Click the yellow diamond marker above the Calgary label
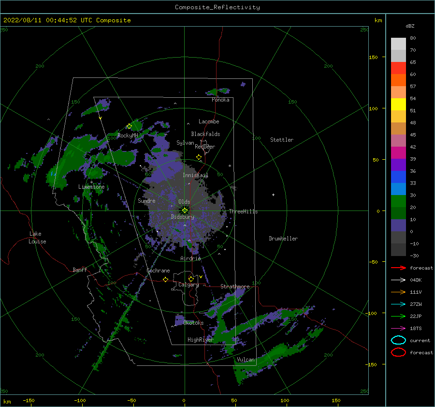Image resolution: width=435 pixels, height=407 pixels. click(x=191, y=279)
